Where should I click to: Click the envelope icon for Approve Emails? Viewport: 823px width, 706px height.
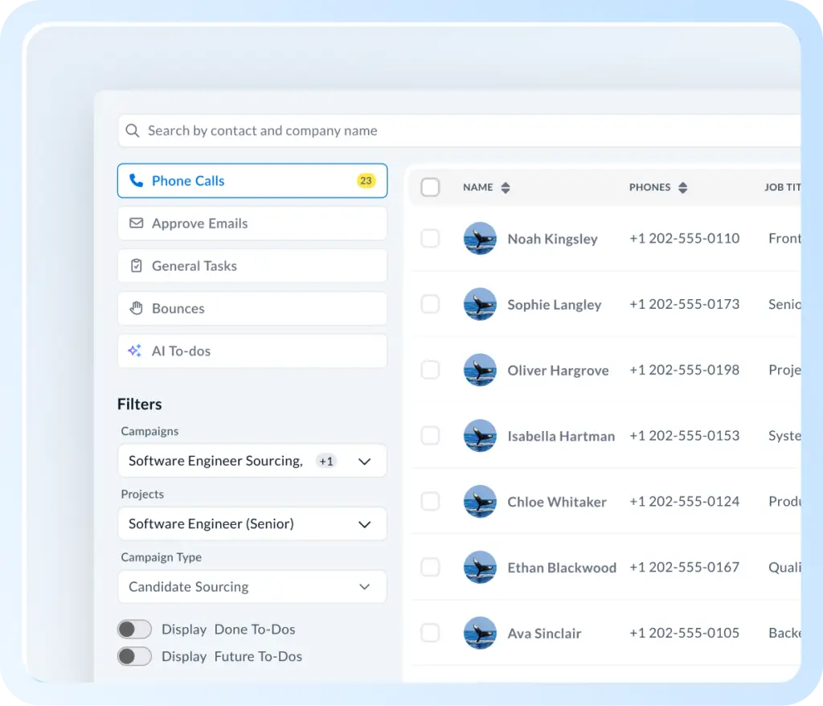[x=137, y=224]
